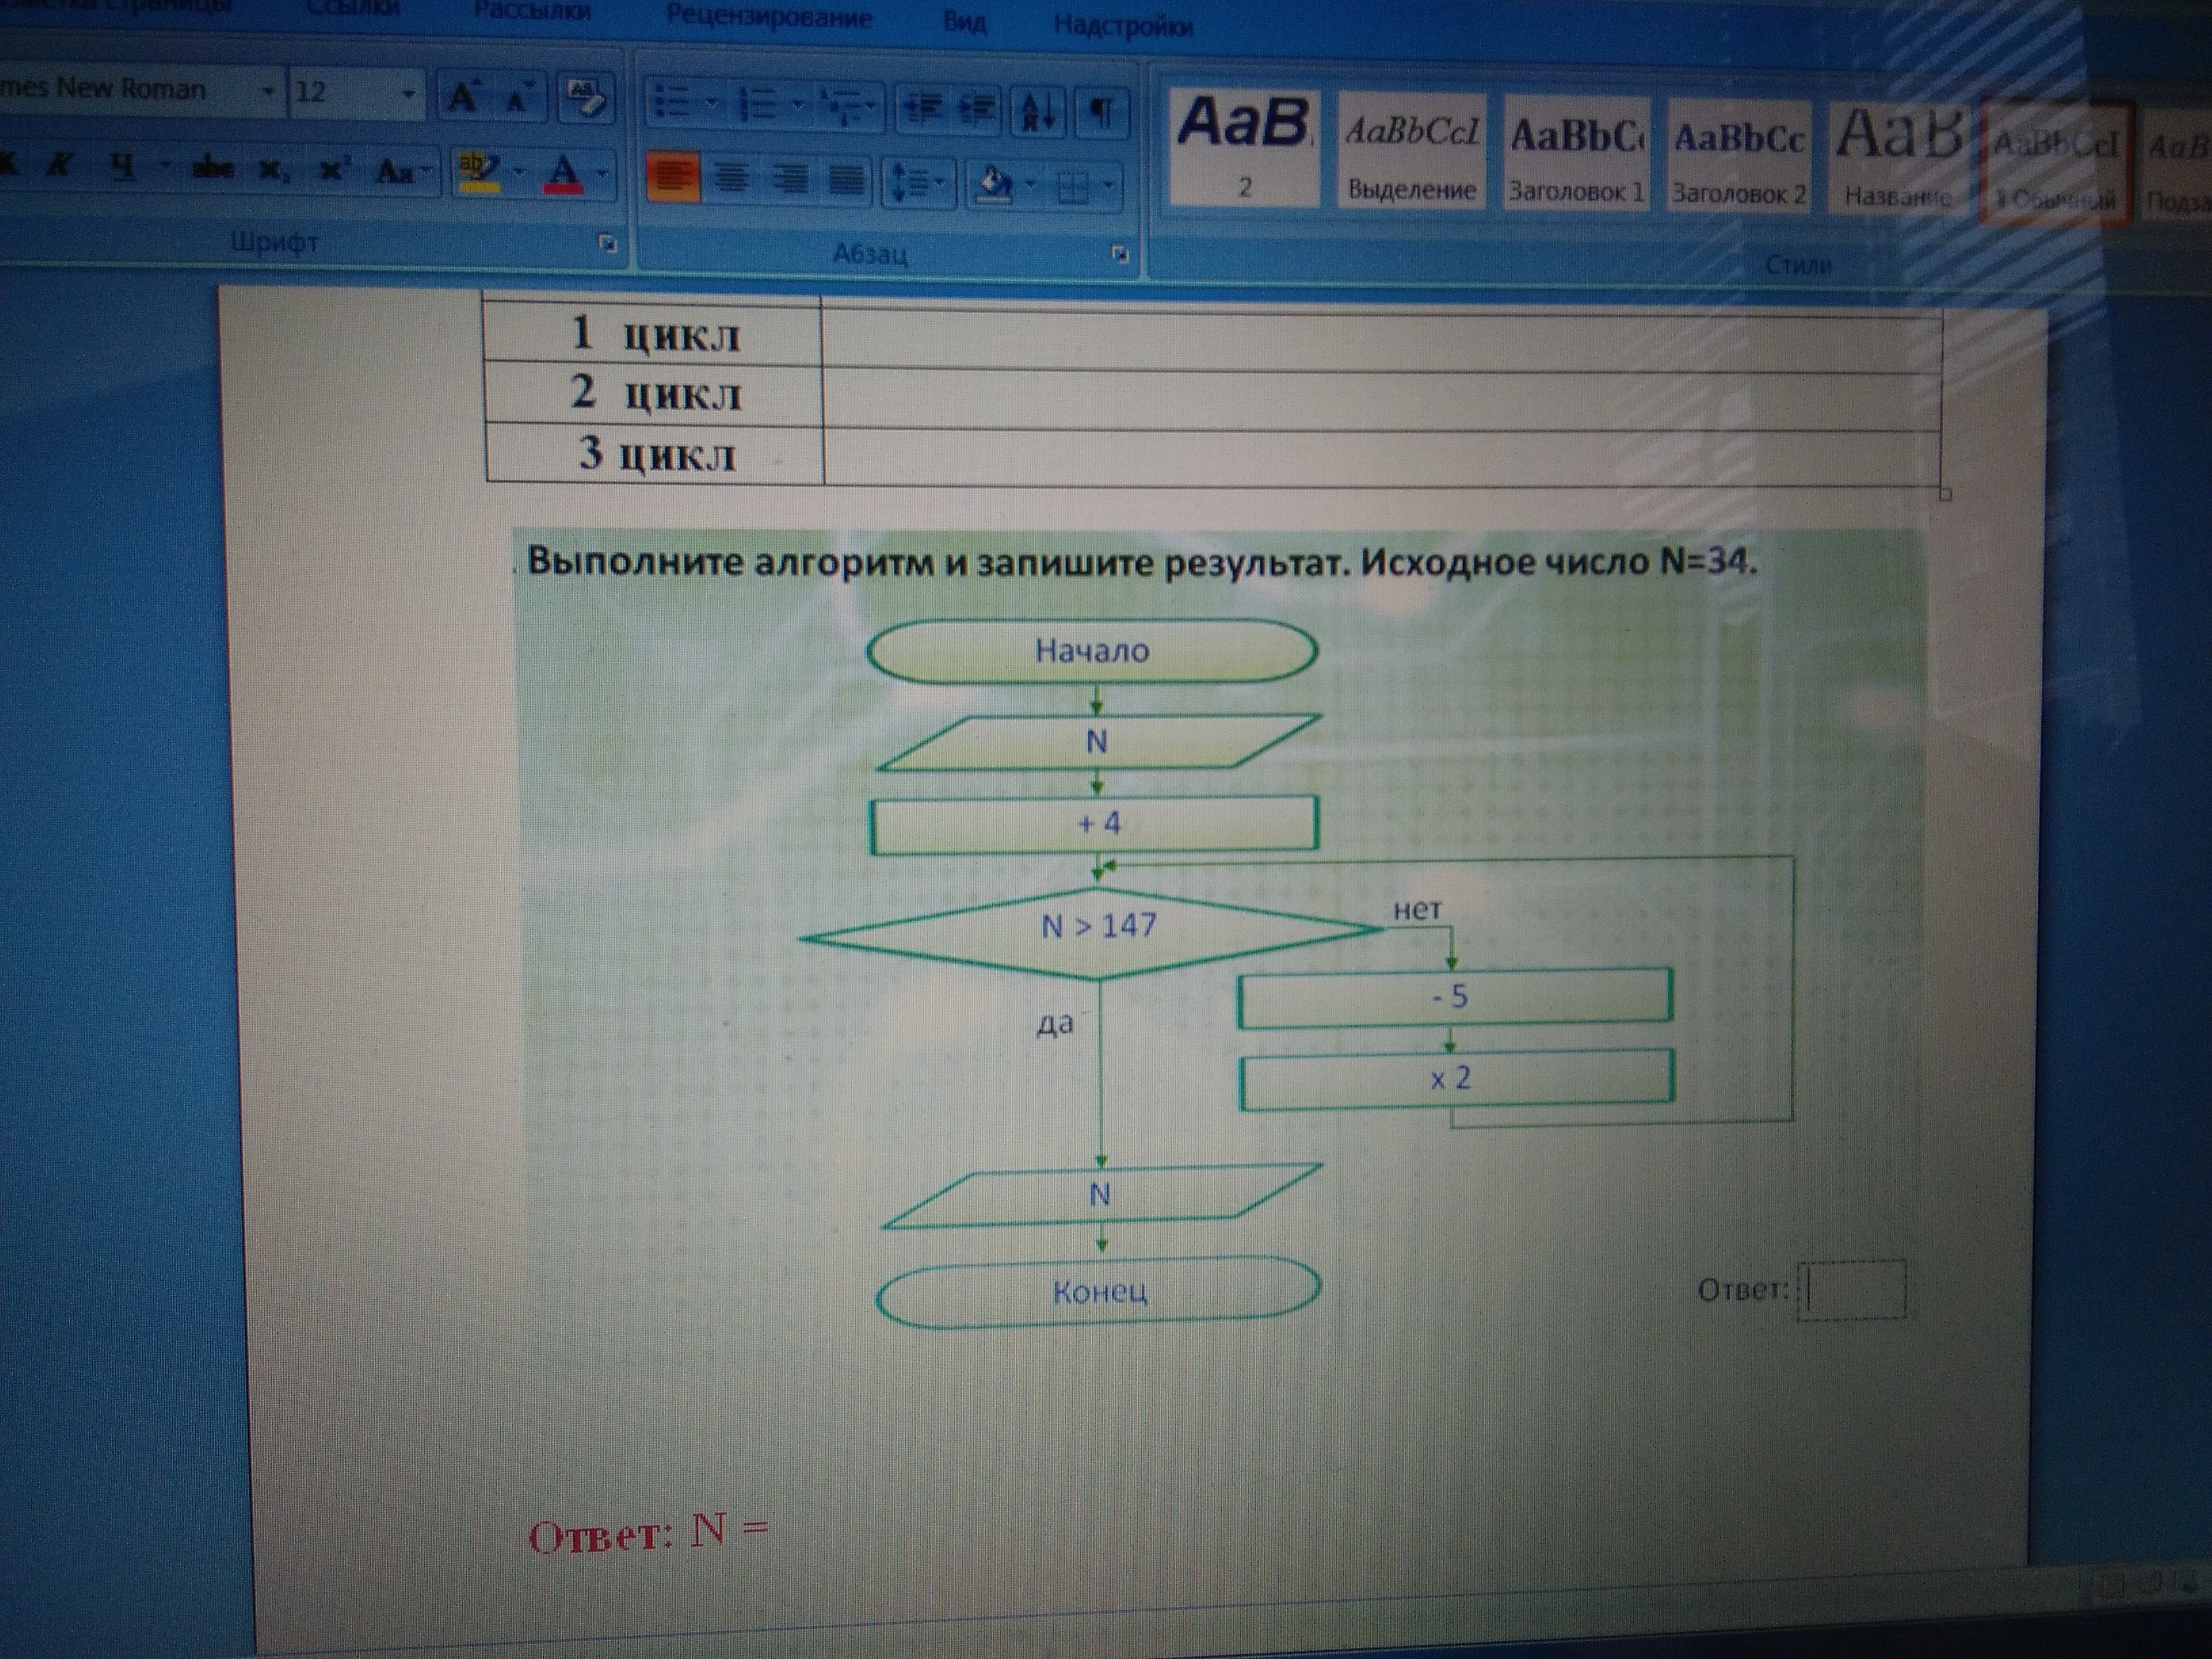
Task: Click the Clear Formatting eraser icon
Action: [586, 97]
